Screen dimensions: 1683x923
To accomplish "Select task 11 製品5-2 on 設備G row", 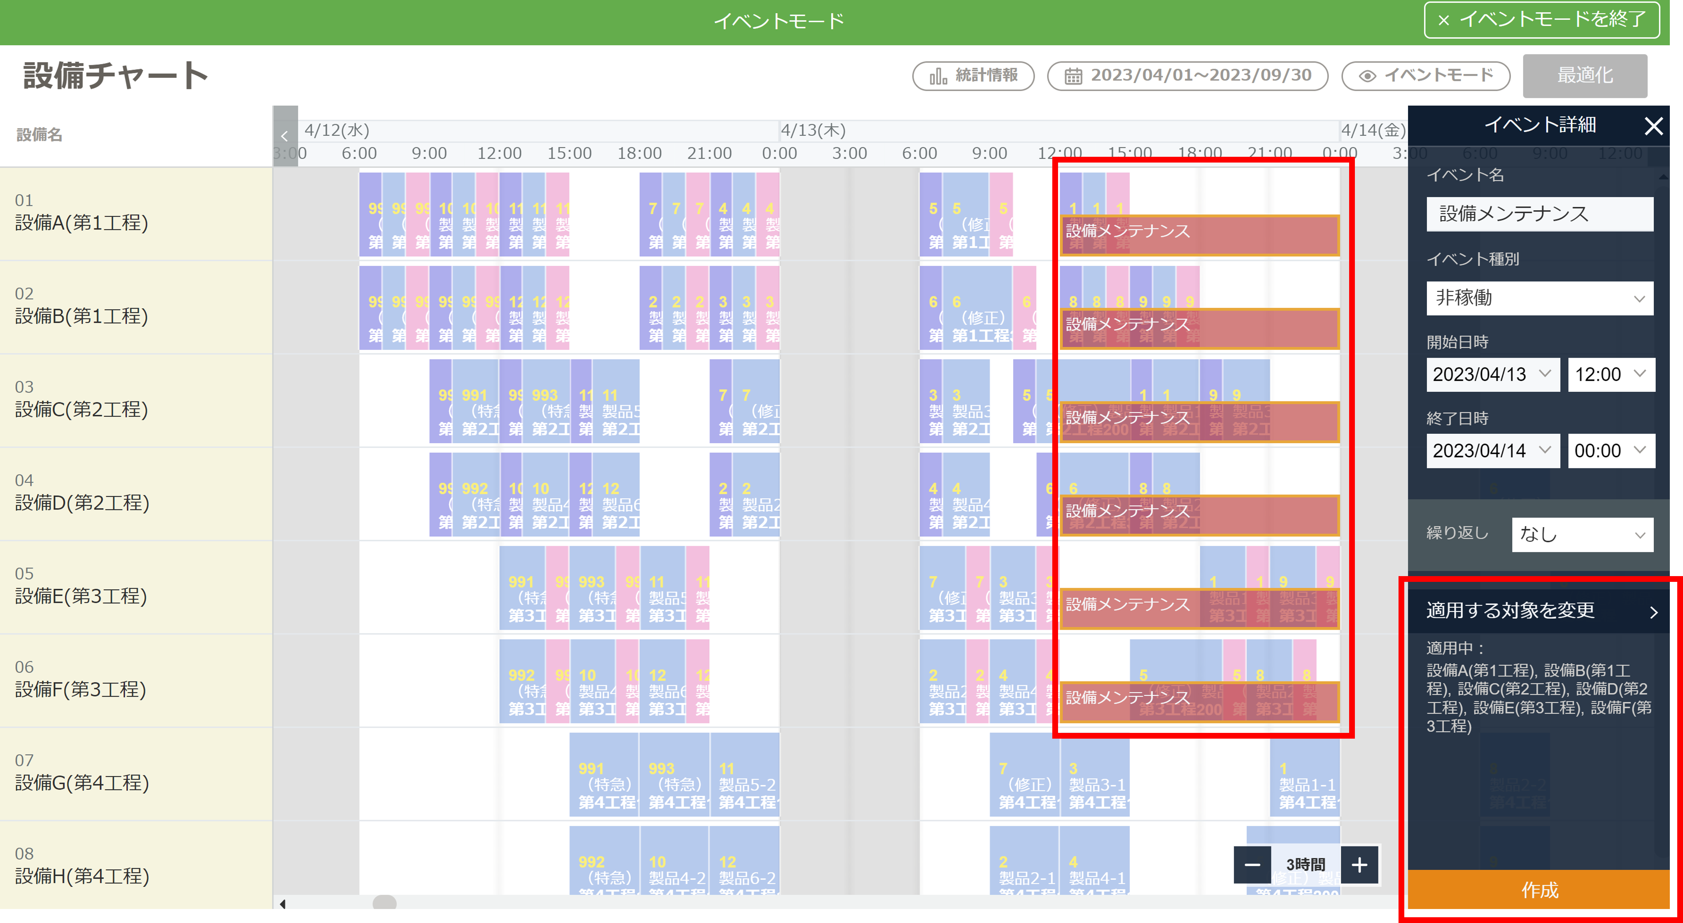I will point(745,775).
